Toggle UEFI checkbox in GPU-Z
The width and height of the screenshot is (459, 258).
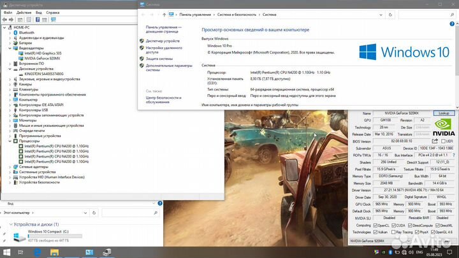tap(443, 141)
